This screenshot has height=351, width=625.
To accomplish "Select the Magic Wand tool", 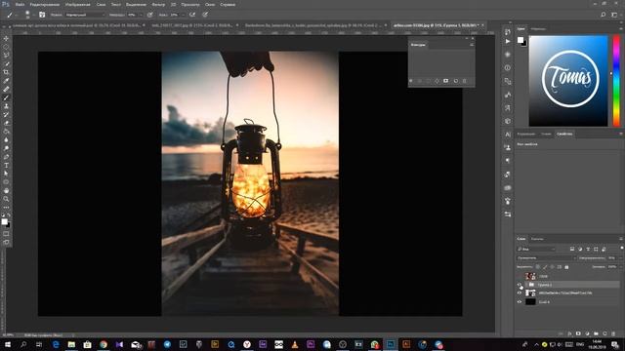I will pyautogui.click(x=6, y=63).
